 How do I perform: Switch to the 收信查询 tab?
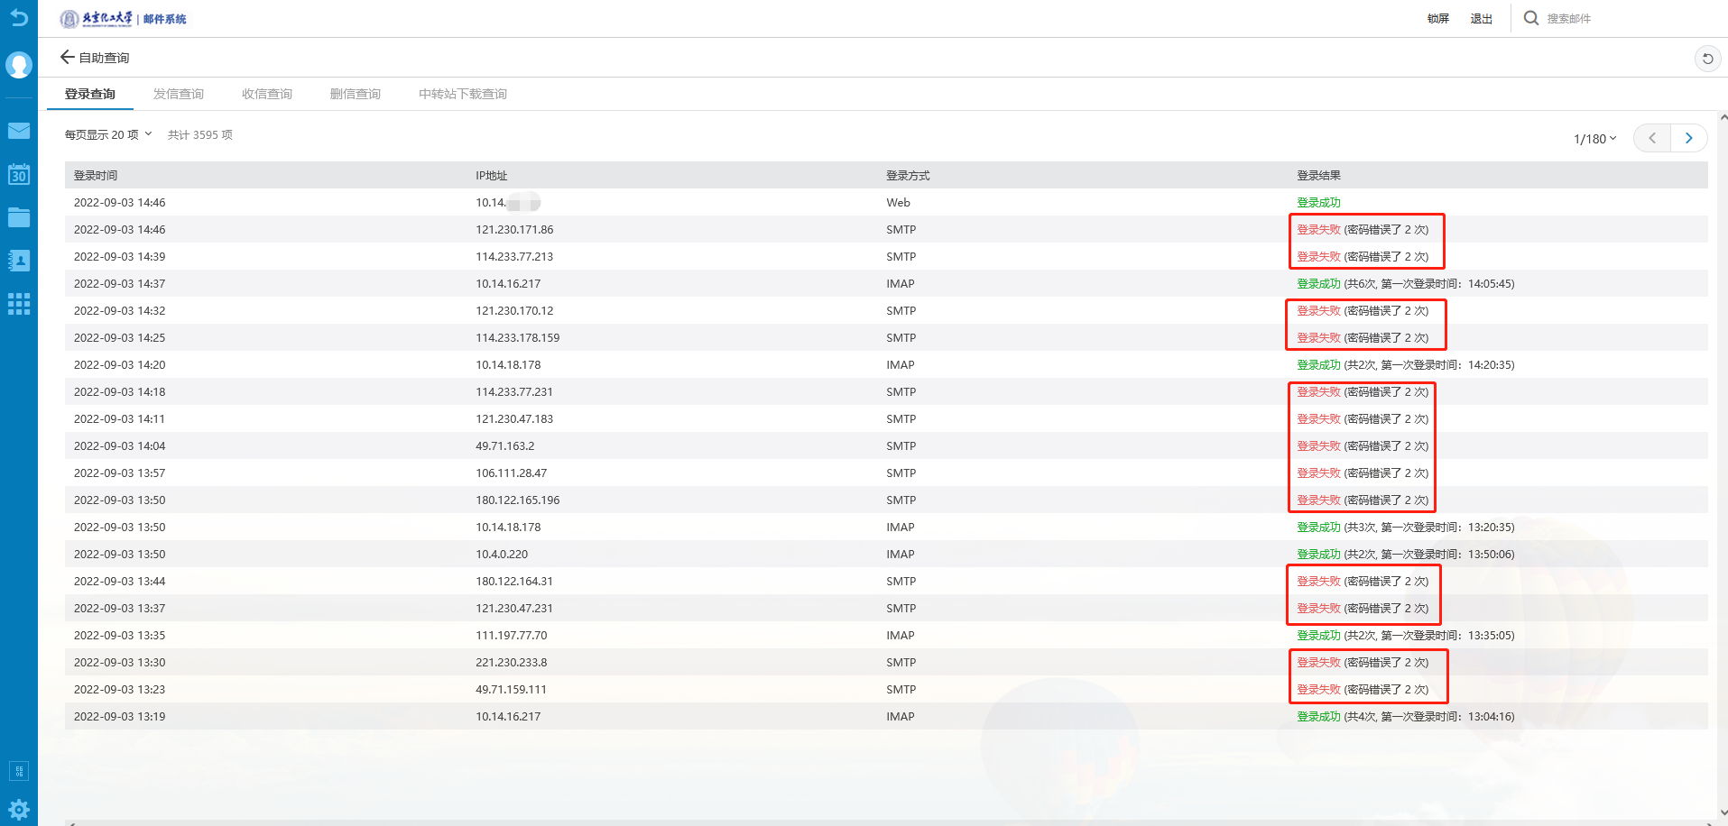coord(267,94)
